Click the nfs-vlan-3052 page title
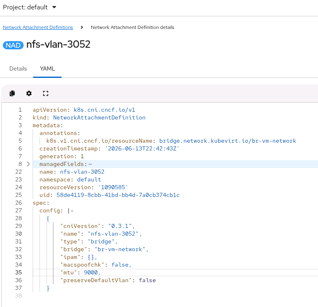318x307 pixels. [x=58, y=44]
